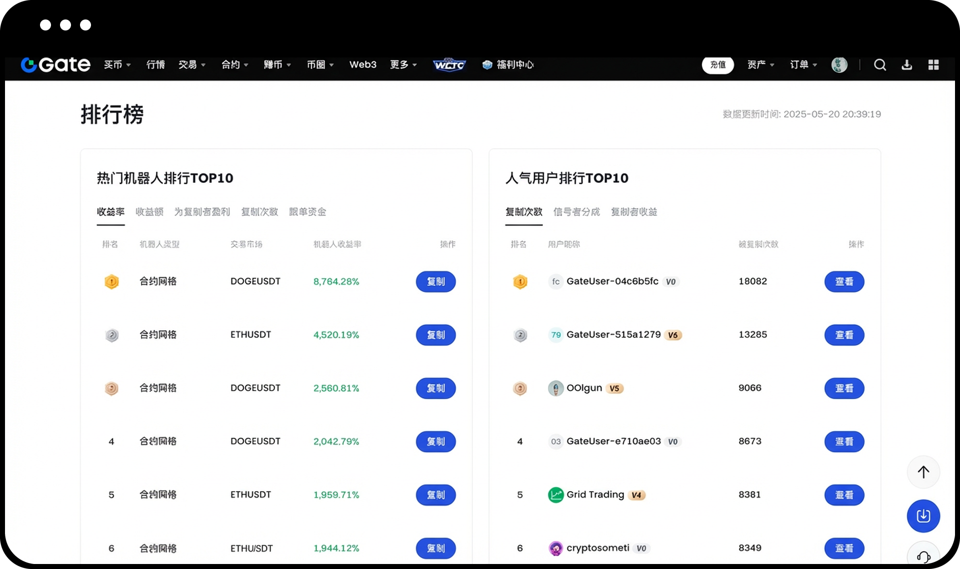Open the grid apps menu icon

pos(933,65)
